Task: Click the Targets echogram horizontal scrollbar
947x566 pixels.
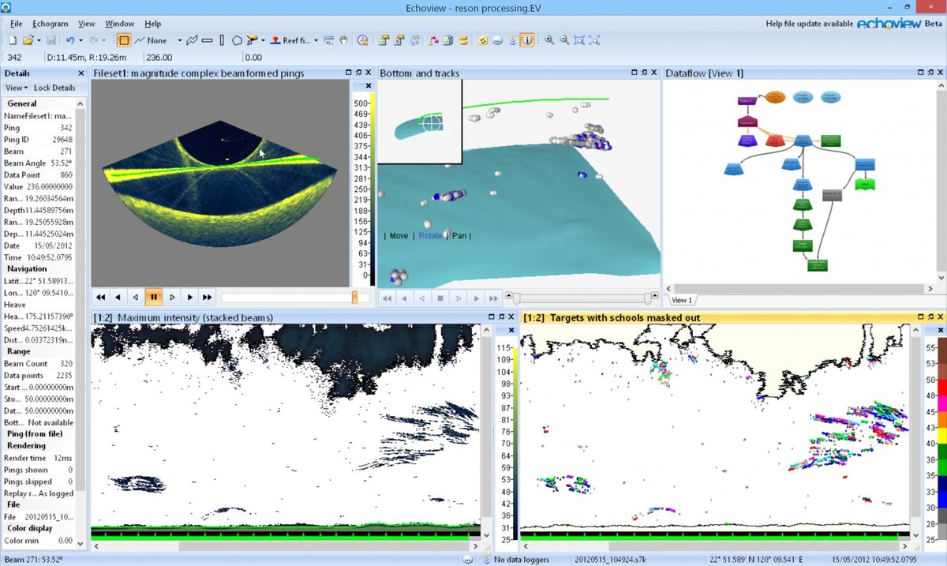Action: [x=713, y=545]
